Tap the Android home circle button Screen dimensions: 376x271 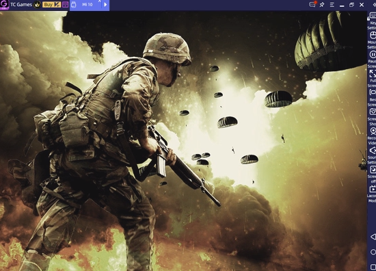click(x=373, y=252)
